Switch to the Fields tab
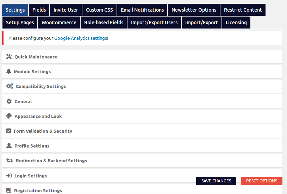Screen dimensions: 287x194 tap(39, 10)
